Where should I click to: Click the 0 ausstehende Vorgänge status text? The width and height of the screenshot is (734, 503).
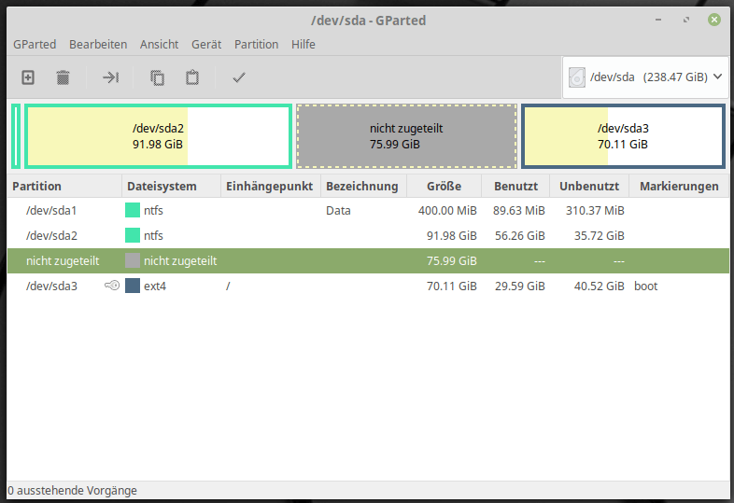(73, 490)
